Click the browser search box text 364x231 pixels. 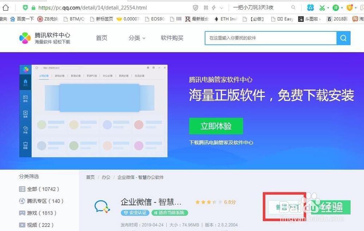click(253, 7)
